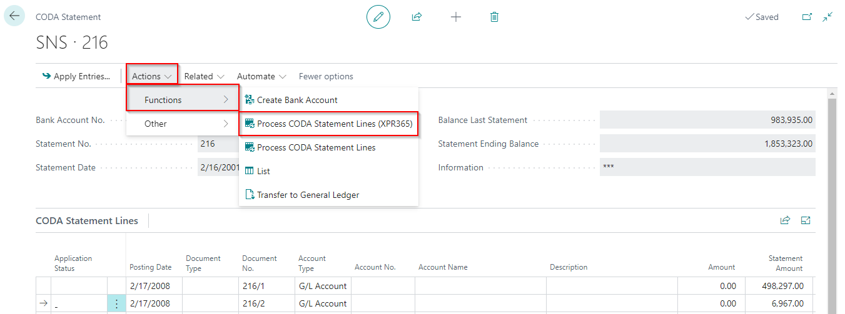Go back with the arrow button
The height and width of the screenshot is (314, 845).
click(x=14, y=16)
